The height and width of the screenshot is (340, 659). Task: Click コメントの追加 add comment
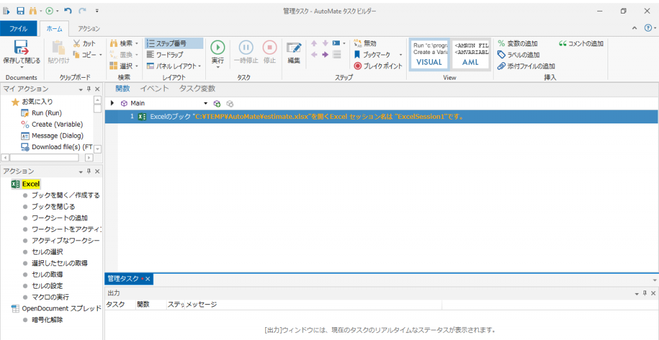(581, 43)
